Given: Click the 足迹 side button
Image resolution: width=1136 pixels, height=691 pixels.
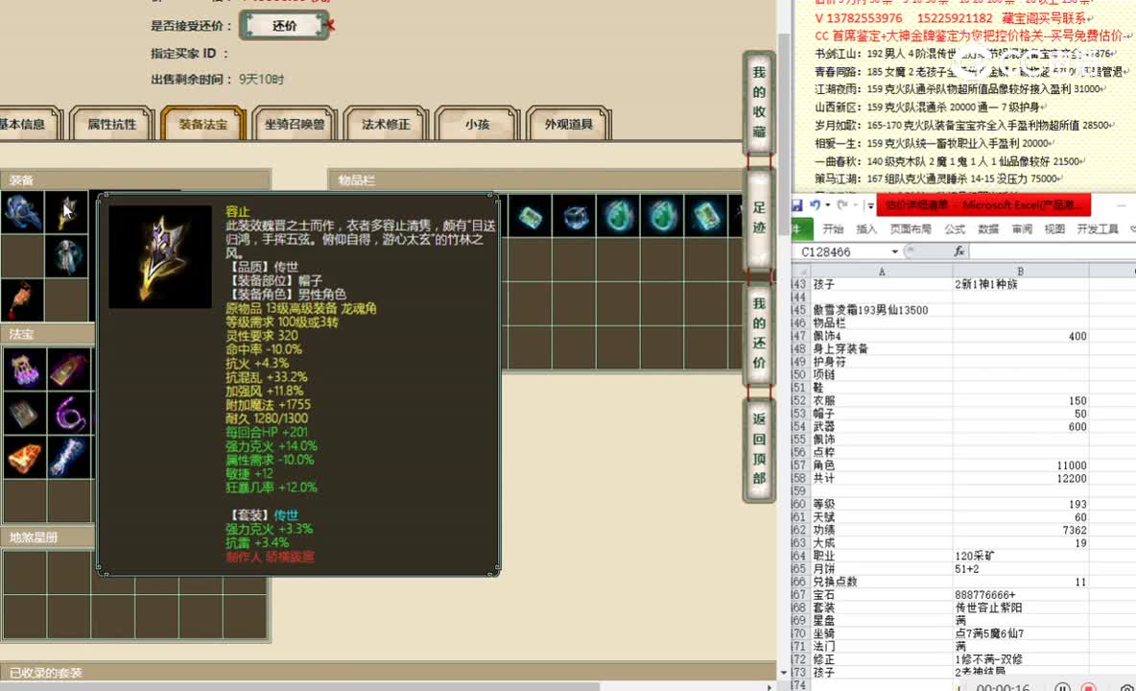Looking at the screenshot, I should coord(759,217).
